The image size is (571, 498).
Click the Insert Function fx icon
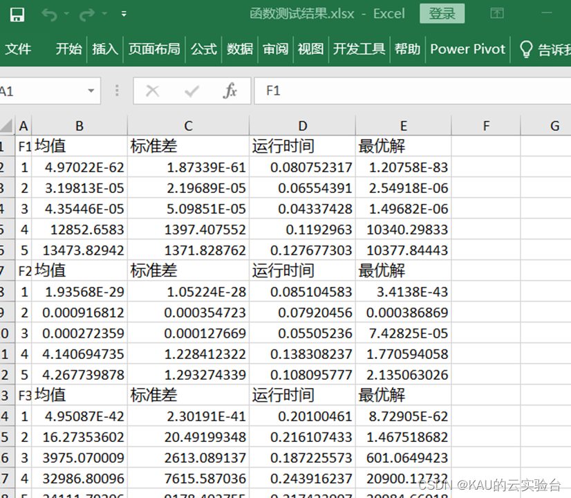click(230, 91)
